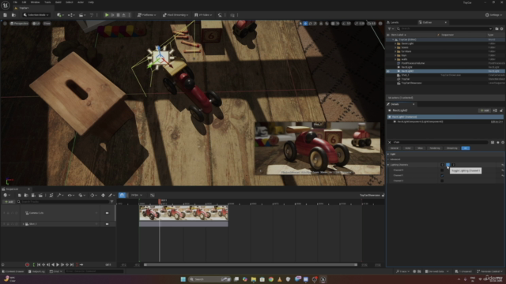
Task: Click Sequencer Add track button
Action: click(9, 202)
